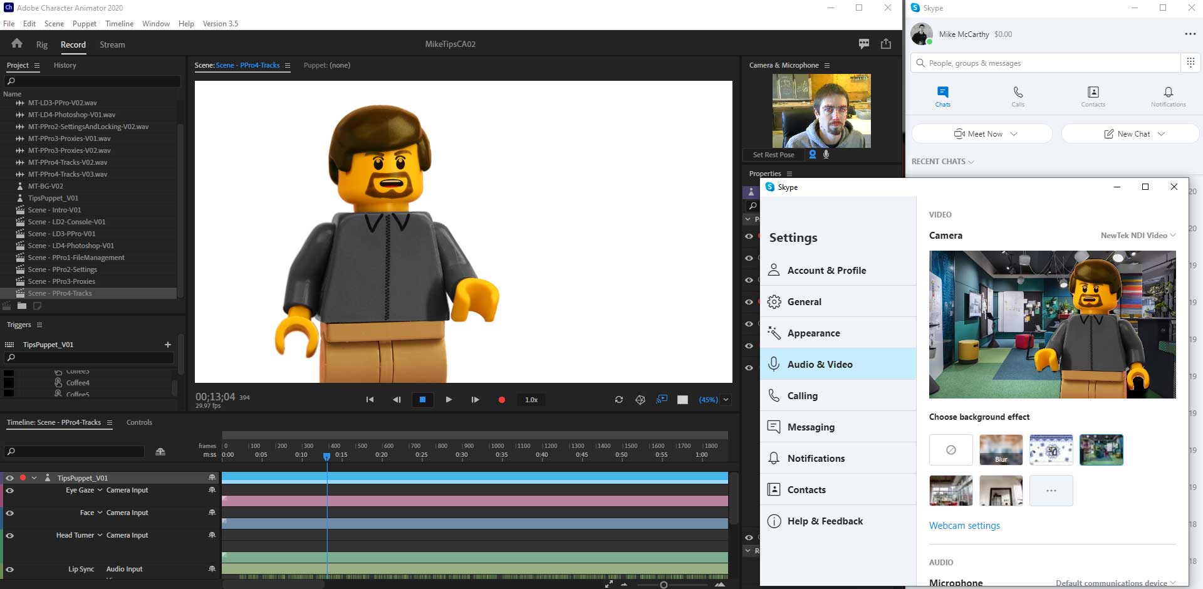Open NewTek NDI Video camera dropdown
Screen dimensions: 1203x589
click(x=1138, y=236)
